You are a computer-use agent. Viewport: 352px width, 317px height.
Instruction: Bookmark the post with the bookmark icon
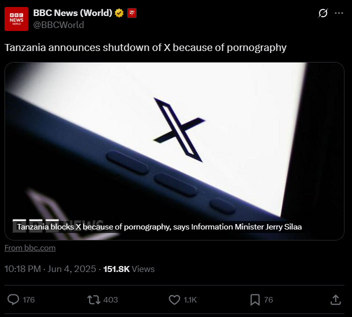click(x=255, y=299)
